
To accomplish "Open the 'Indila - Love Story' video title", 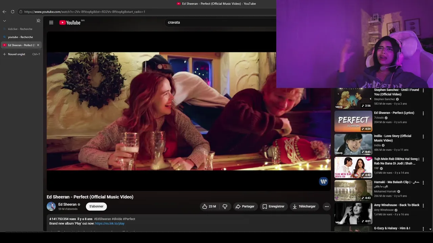I will [x=393, y=138].
